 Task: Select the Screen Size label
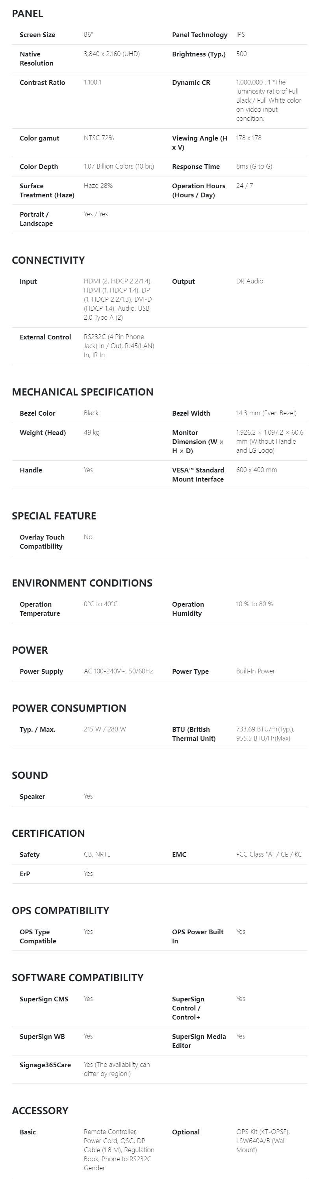point(37,35)
